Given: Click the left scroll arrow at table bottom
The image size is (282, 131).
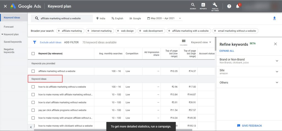Looking at the screenshot, I should (x=31, y=127).
